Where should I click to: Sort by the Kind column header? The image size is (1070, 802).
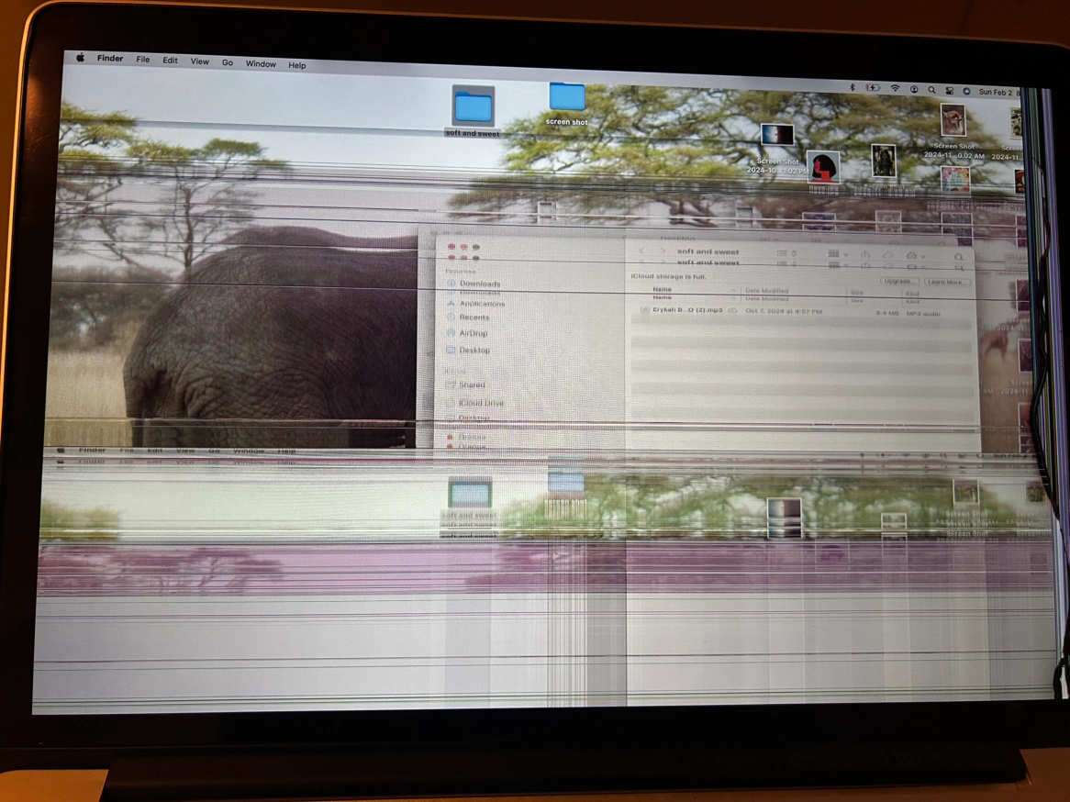coord(911,294)
